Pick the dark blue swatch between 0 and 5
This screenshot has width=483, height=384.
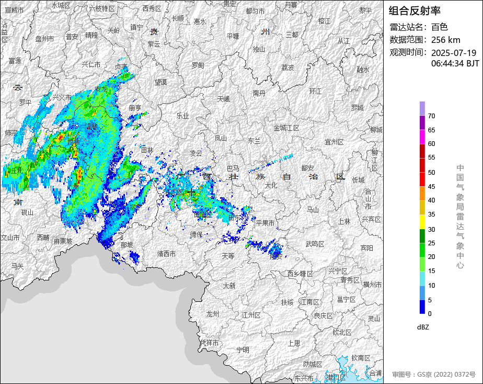[422, 307]
